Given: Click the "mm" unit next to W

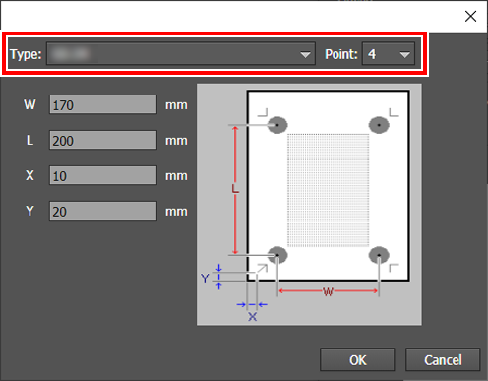Looking at the screenshot, I should pyautogui.click(x=176, y=105).
